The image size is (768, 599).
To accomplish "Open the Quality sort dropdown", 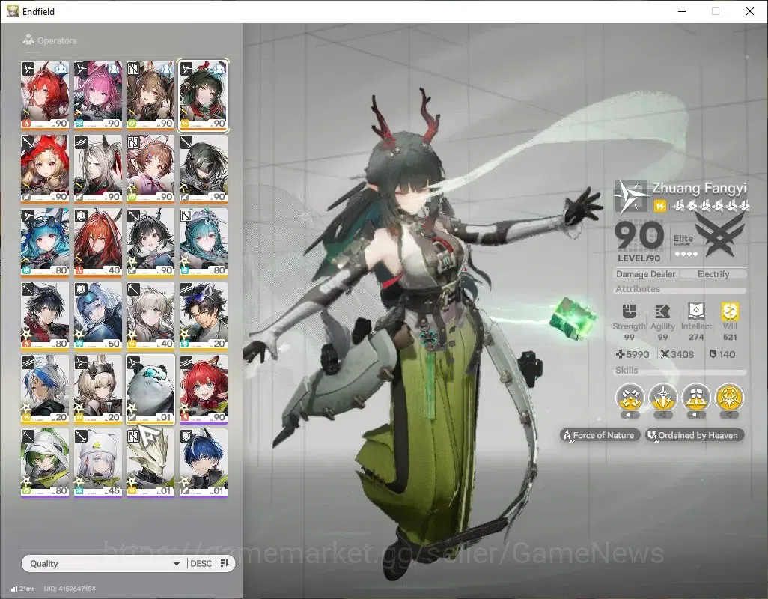I will tap(104, 563).
